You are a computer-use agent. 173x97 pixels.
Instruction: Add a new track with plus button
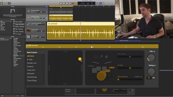click(x=28, y=7)
